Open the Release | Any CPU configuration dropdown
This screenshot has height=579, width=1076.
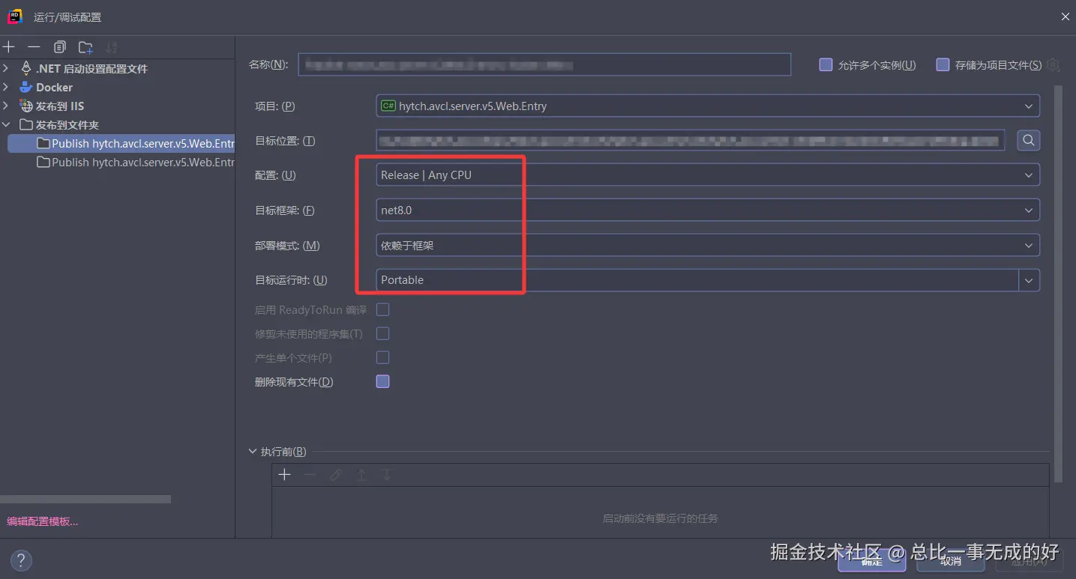tap(1029, 175)
